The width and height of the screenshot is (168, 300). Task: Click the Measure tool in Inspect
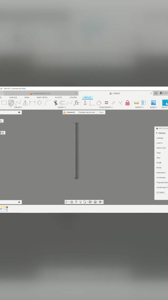click(x=136, y=103)
